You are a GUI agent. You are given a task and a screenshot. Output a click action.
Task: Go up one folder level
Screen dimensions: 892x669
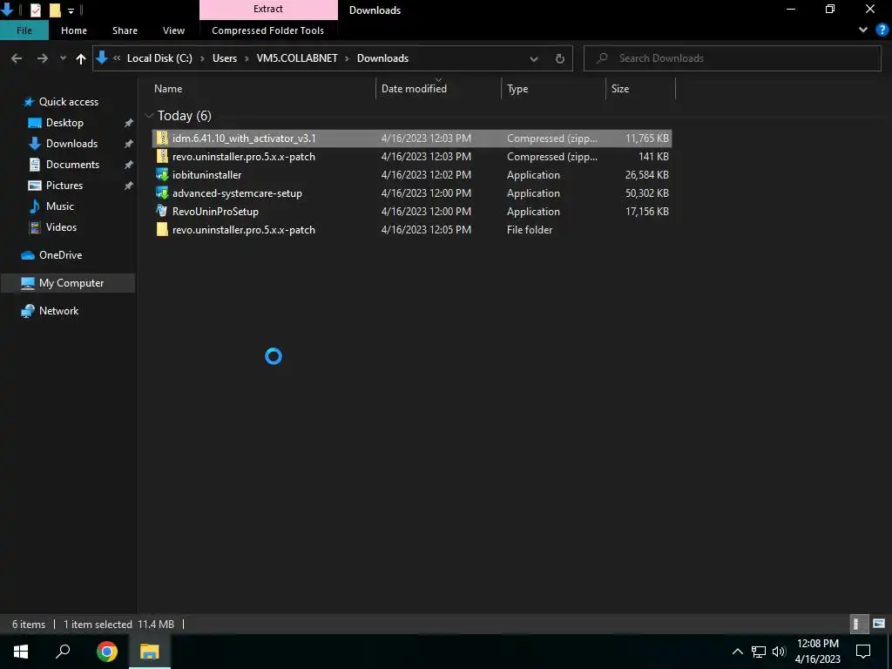pyautogui.click(x=81, y=58)
